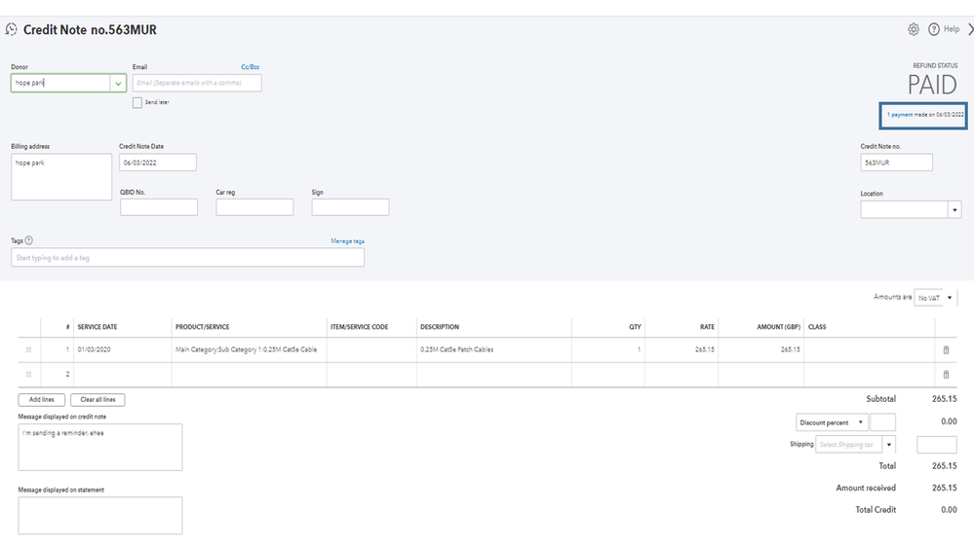
Task: Click the Clear all lines button
Action: pyautogui.click(x=98, y=400)
